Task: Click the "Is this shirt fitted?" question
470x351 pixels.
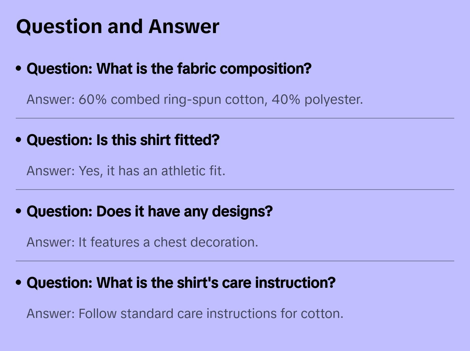Action: point(123,140)
